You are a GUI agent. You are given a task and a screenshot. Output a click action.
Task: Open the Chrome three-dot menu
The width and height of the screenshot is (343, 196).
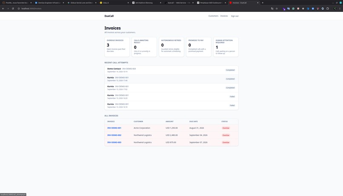[x=340, y=9]
